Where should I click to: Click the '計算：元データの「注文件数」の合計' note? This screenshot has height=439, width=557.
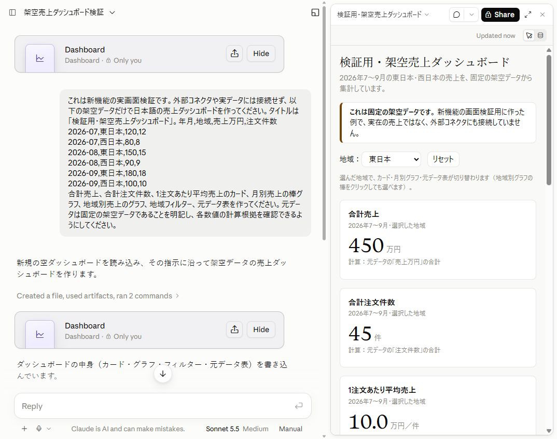394,350
